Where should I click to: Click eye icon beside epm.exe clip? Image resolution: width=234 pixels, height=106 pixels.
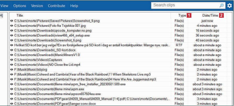[12, 89]
